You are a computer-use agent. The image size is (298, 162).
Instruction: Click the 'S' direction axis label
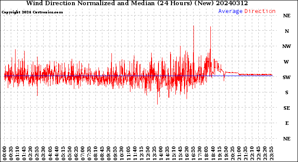point(287,92)
